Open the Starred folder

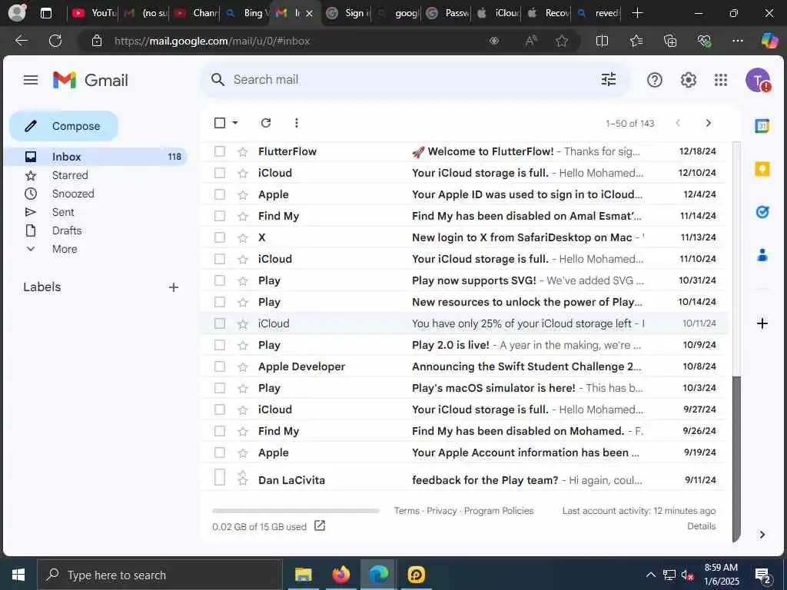(70, 175)
